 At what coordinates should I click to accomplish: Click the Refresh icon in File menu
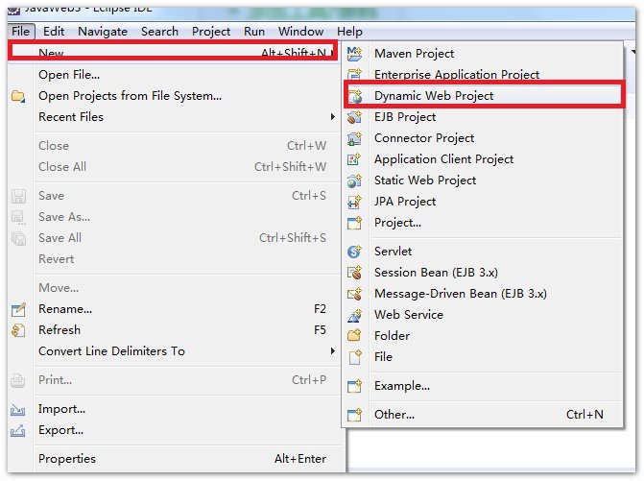point(17,330)
